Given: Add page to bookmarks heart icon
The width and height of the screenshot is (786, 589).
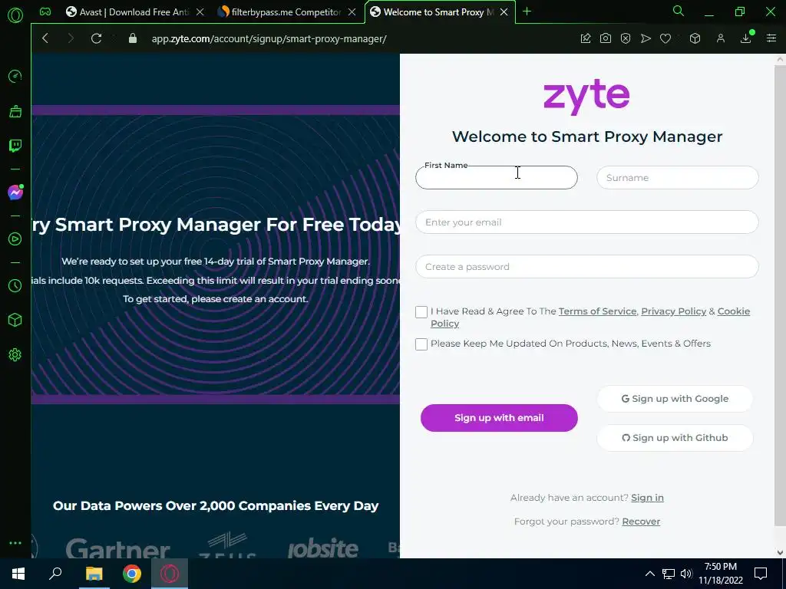Looking at the screenshot, I should pos(665,38).
